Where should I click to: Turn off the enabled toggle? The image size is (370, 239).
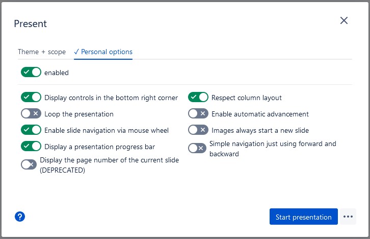pos(31,73)
